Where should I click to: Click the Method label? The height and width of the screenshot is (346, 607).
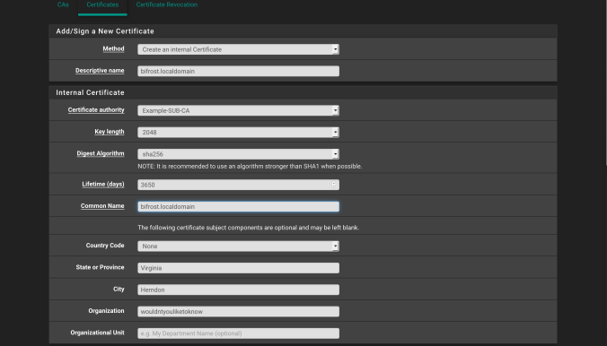click(113, 48)
